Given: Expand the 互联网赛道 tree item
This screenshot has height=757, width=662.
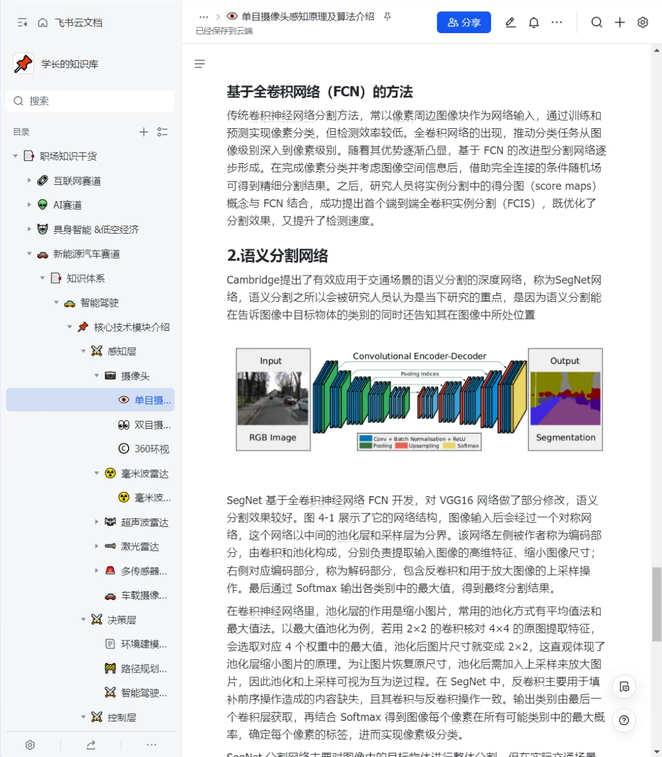Looking at the screenshot, I should [29, 180].
